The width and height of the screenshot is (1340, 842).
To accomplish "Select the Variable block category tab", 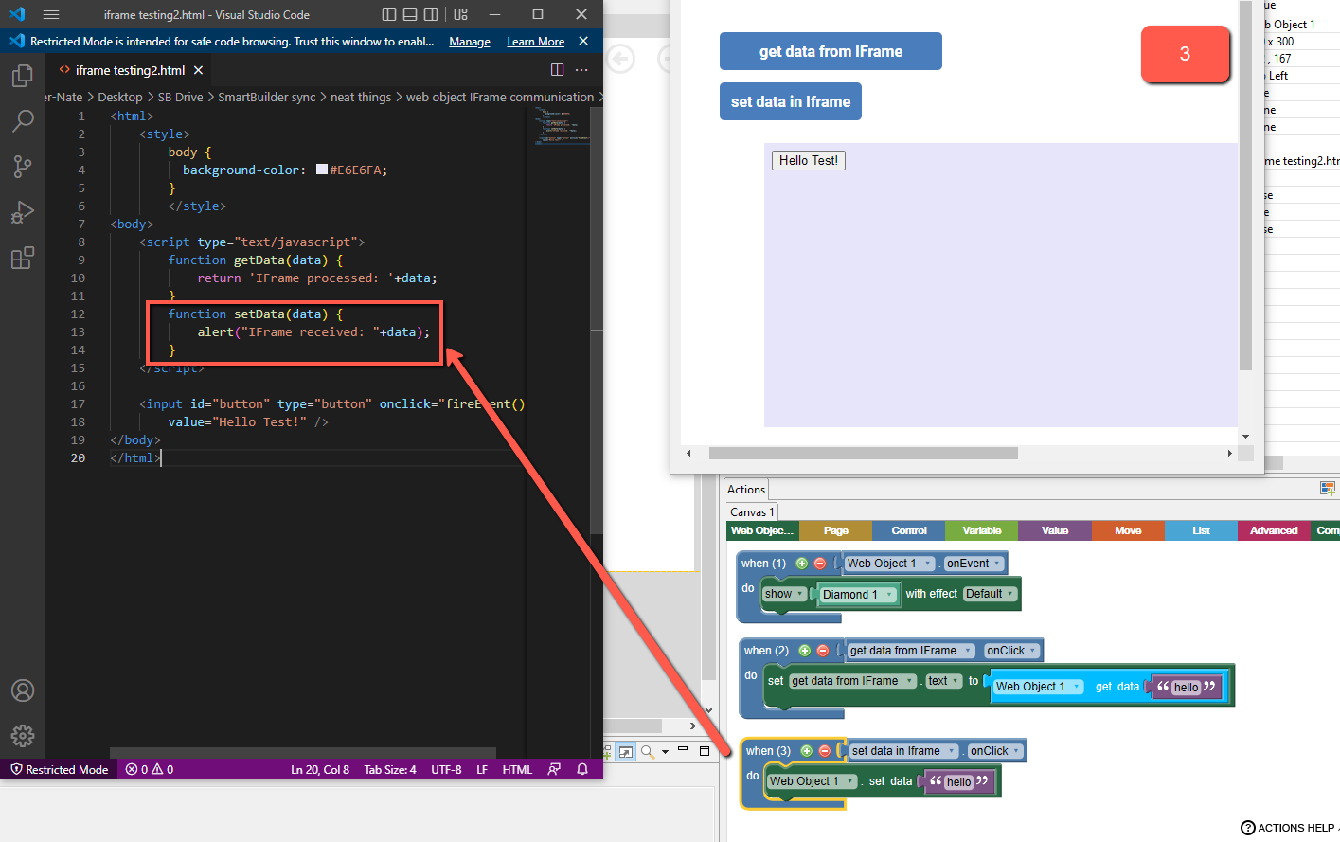I will point(982,530).
